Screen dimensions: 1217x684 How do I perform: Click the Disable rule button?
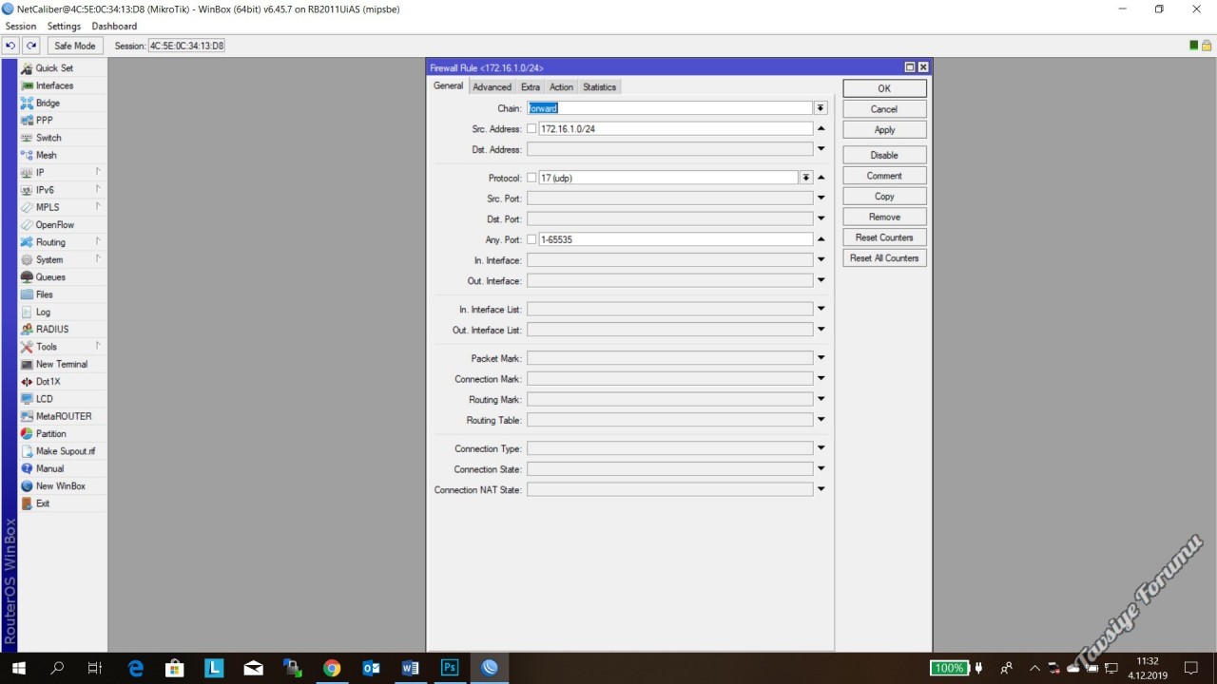point(884,155)
